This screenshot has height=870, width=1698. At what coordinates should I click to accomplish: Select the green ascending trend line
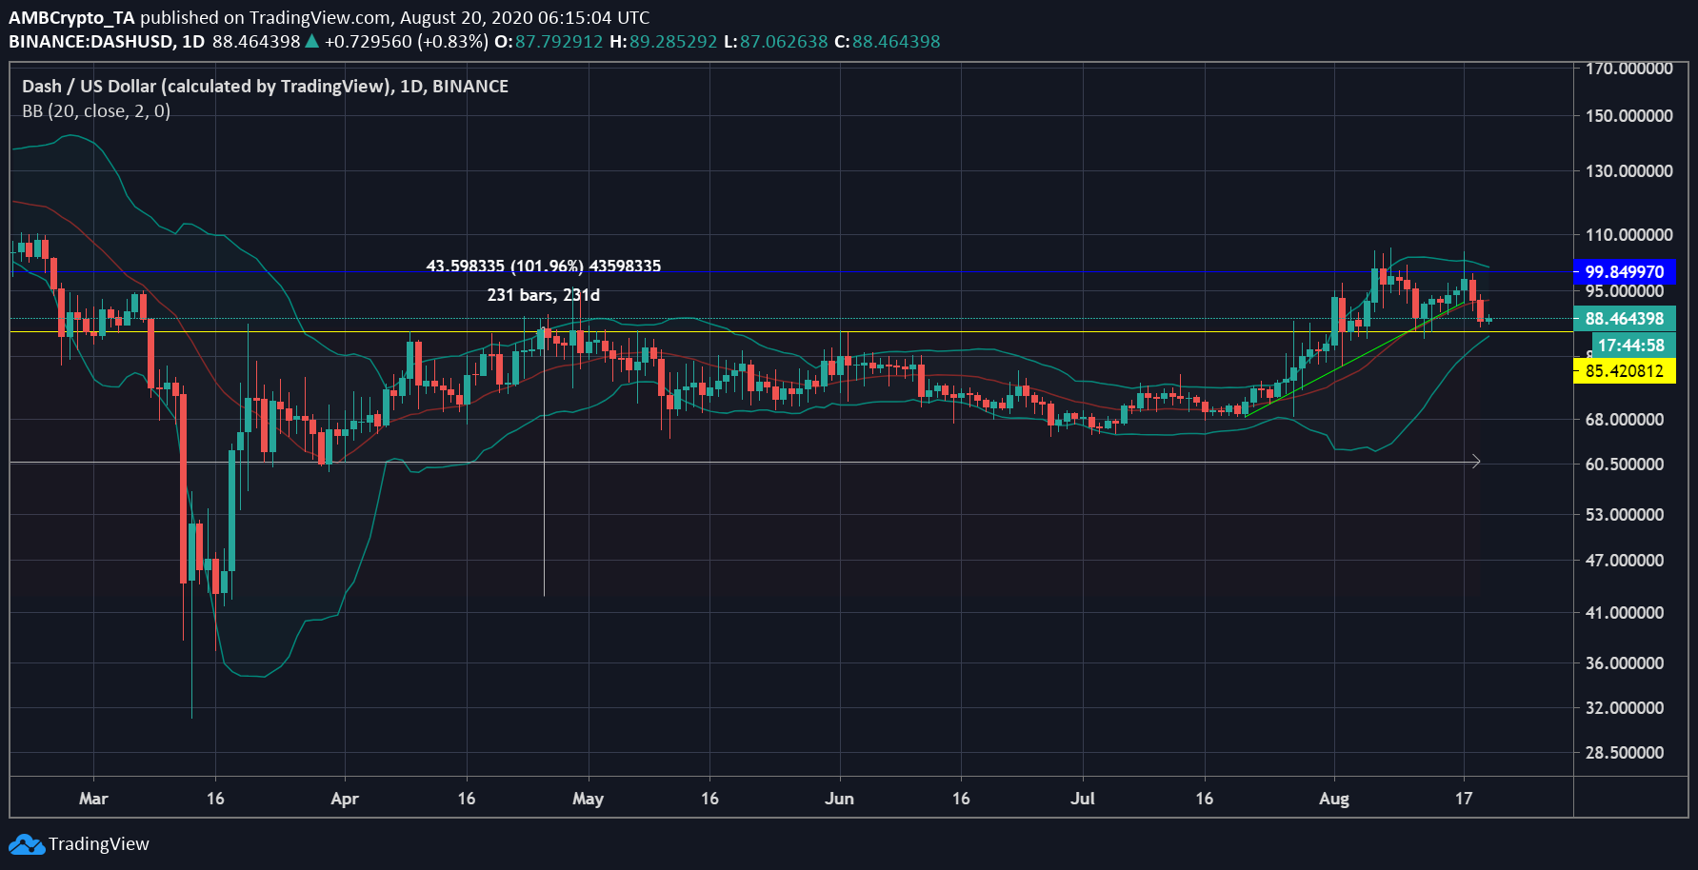coord(1352,362)
